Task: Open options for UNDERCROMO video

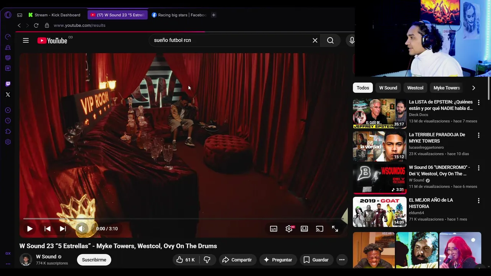Action: click(478, 168)
